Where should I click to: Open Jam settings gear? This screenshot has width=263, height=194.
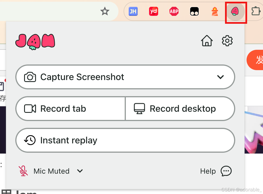coord(227,41)
